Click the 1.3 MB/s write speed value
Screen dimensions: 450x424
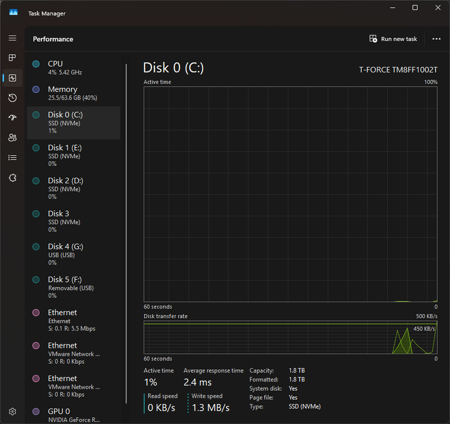(211, 407)
